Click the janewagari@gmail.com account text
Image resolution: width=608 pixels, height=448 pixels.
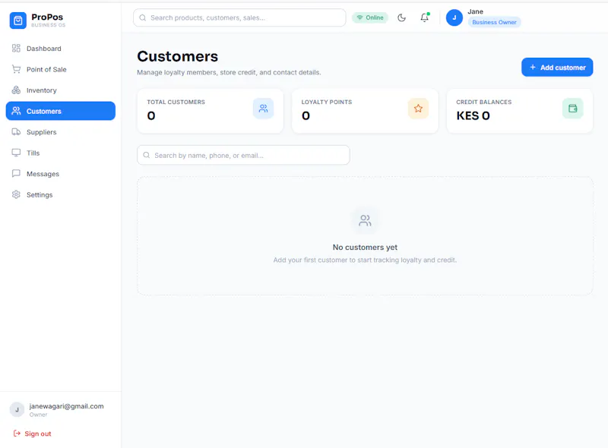click(x=66, y=406)
